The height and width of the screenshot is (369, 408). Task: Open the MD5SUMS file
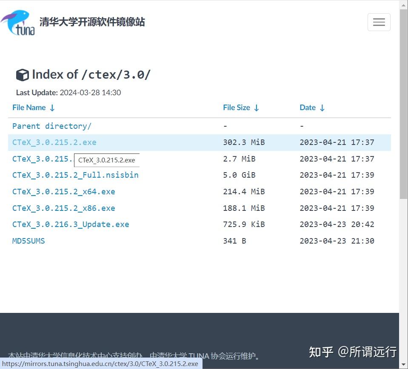point(29,241)
